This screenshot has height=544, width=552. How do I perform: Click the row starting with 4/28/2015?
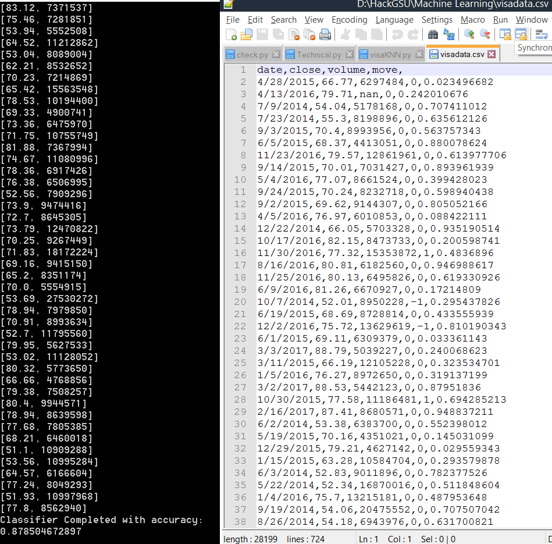[375, 82]
